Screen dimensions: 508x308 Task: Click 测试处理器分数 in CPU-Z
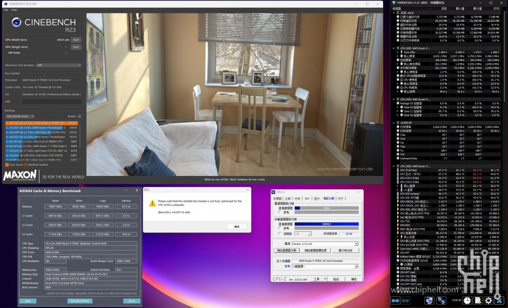[287, 251]
